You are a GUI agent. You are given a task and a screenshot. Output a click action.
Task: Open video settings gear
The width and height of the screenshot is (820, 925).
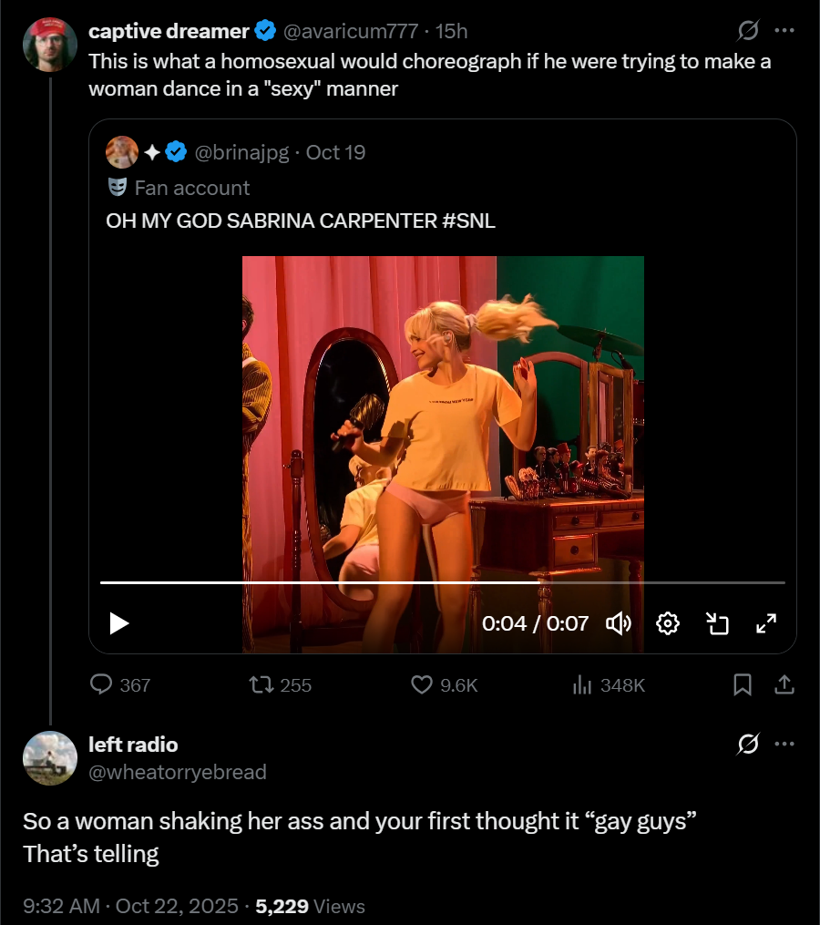pos(668,623)
